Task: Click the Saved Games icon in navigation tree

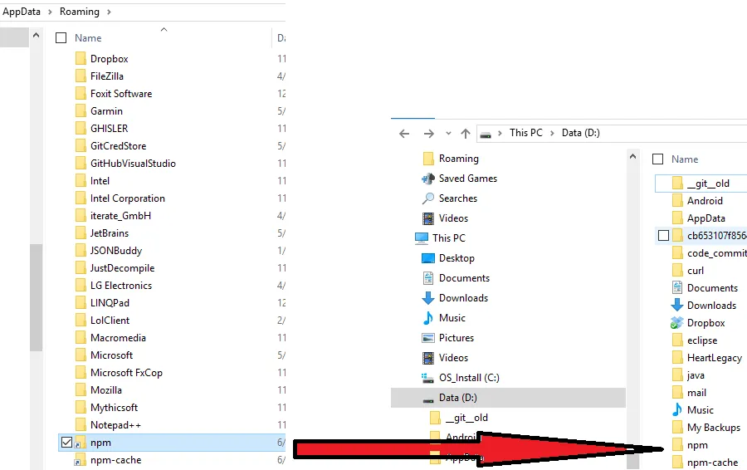Action: point(428,179)
